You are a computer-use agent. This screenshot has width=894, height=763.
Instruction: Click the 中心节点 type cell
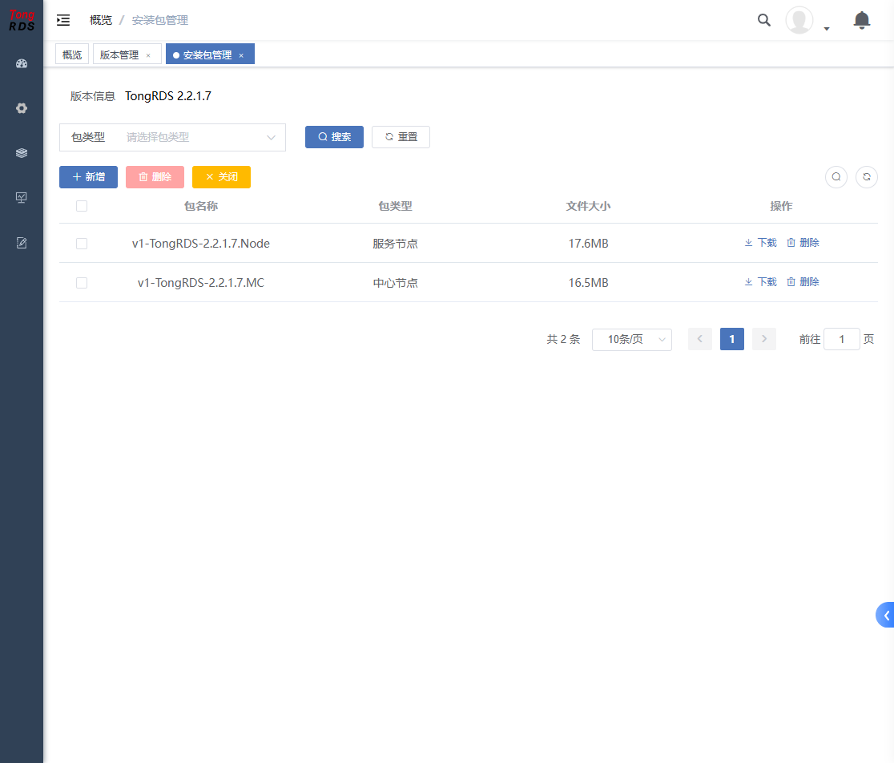coord(395,283)
